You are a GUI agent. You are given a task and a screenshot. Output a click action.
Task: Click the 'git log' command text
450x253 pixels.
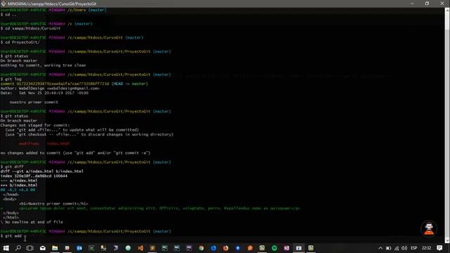pos(13,79)
